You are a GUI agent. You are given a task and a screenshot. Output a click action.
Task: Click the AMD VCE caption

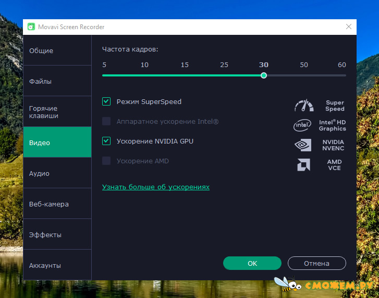pyautogui.click(x=334, y=165)
